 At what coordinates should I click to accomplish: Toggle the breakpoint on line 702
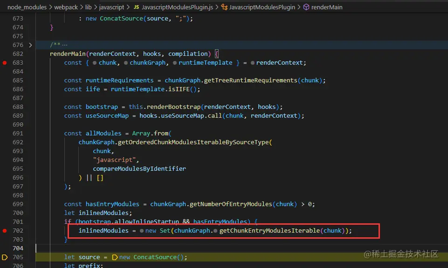[x=5, y=231]
